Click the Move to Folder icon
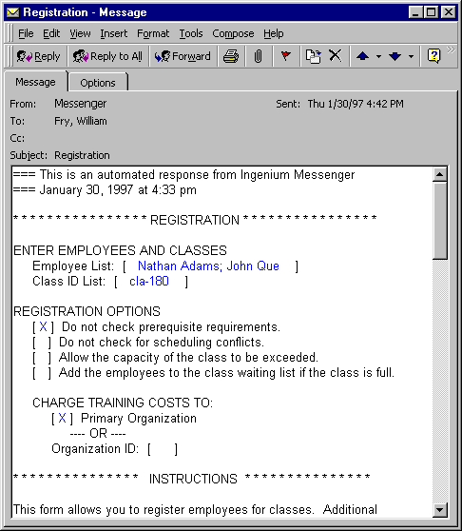The width and height of the screenshot is (462, 531). click(313, 56)
